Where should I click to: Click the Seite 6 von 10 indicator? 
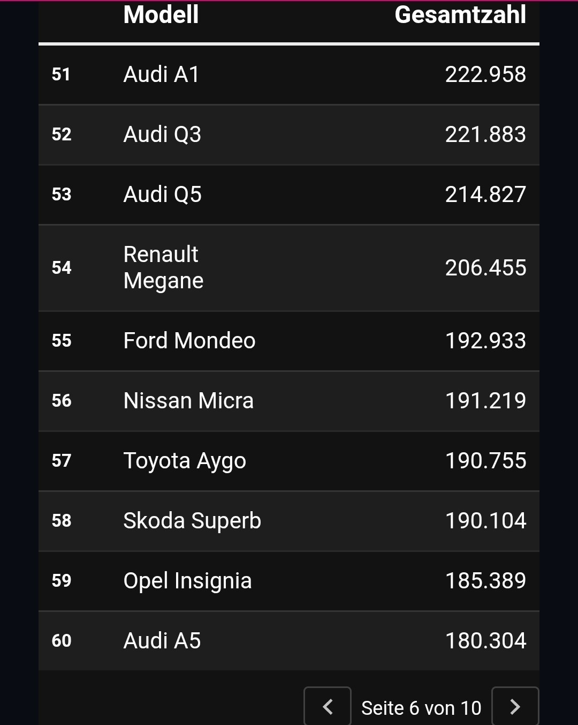click(421, 708)
